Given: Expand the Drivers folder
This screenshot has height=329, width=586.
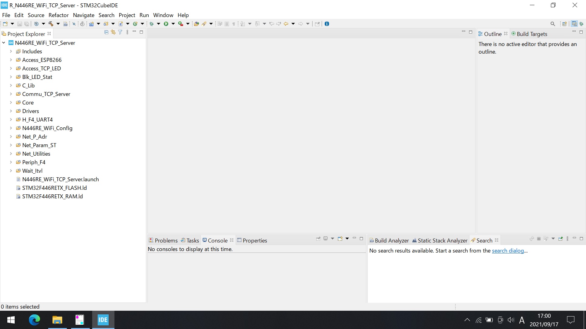Looking at the screenshot, I should coord(11,111).
